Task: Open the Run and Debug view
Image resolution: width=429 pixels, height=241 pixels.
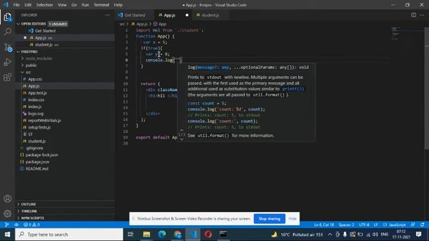Action: point(7,62)
